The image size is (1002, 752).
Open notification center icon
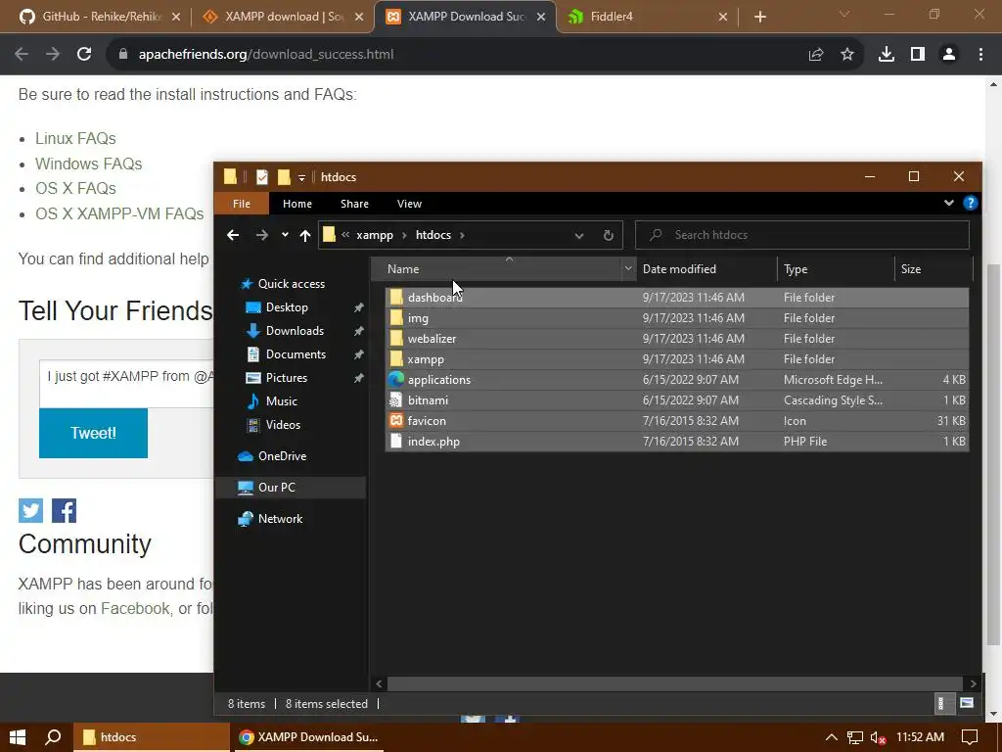click(970, 737)
